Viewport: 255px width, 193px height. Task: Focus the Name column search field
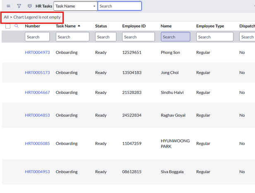[176, 37]
